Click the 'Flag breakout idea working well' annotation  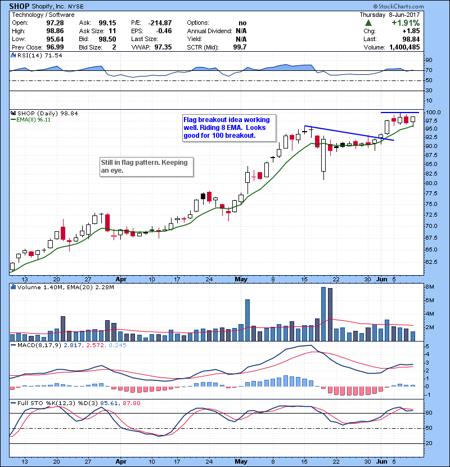click(229, 128)
